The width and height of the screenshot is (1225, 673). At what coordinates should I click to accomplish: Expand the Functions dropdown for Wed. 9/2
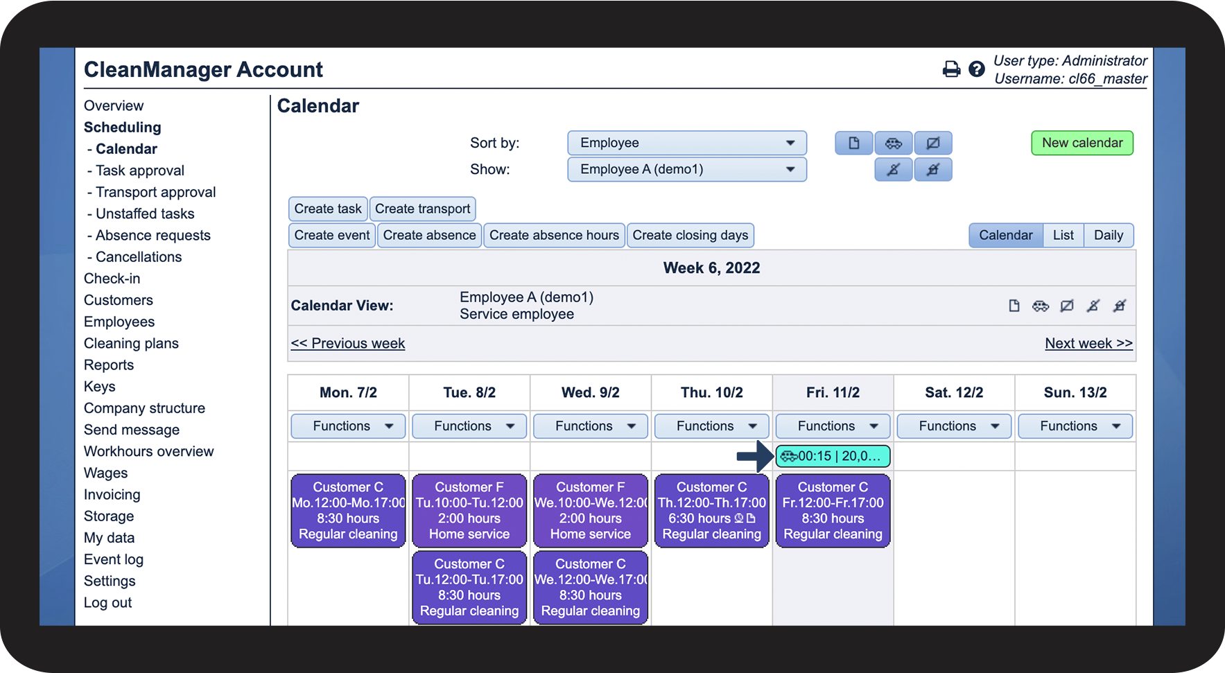point(591,426)
